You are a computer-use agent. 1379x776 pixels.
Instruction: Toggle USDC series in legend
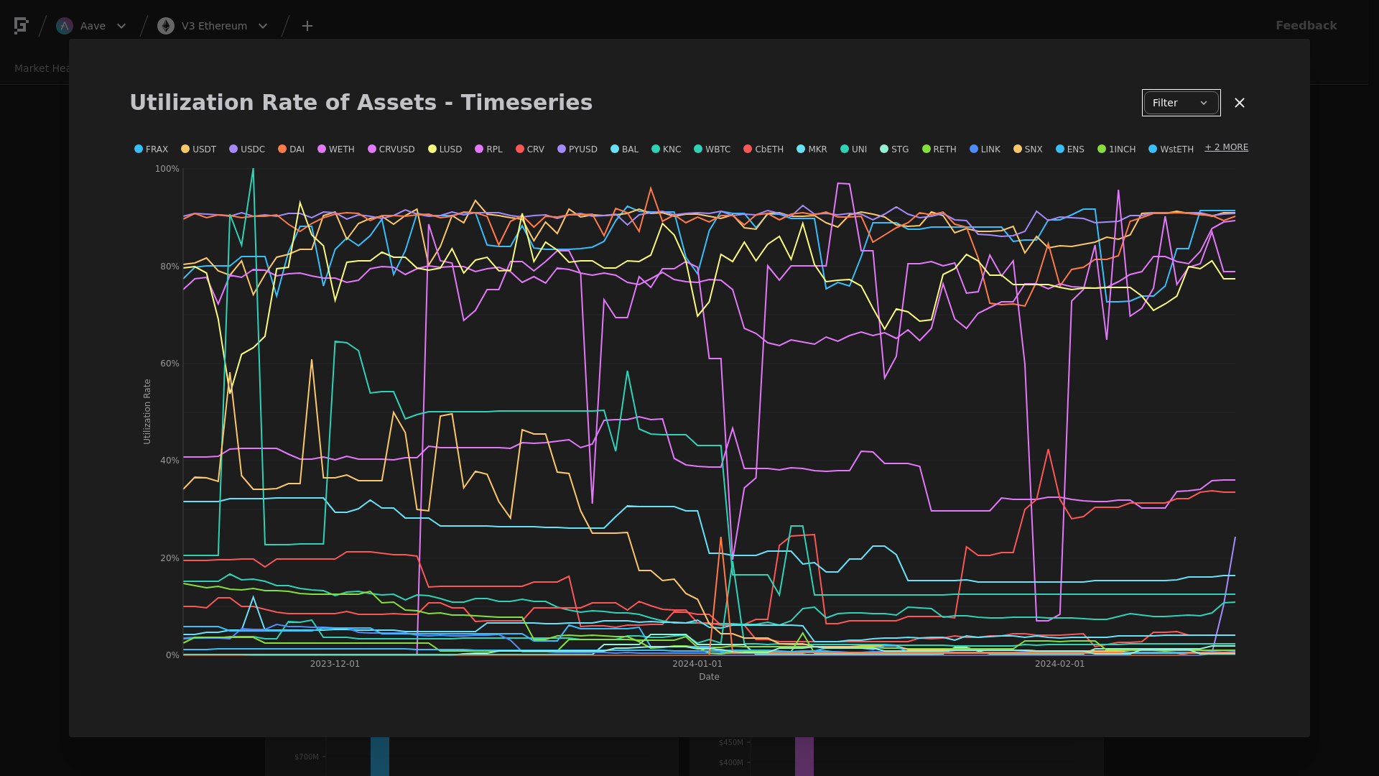(x=247, y=149)
